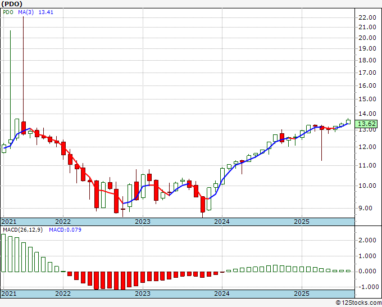Click the 20.00 price axis label
The width and height of the screenshot is (382, 307).
point(367,38)
